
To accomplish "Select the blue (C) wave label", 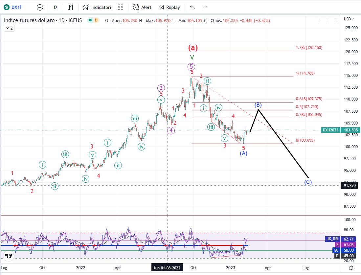I will point(308,182).
